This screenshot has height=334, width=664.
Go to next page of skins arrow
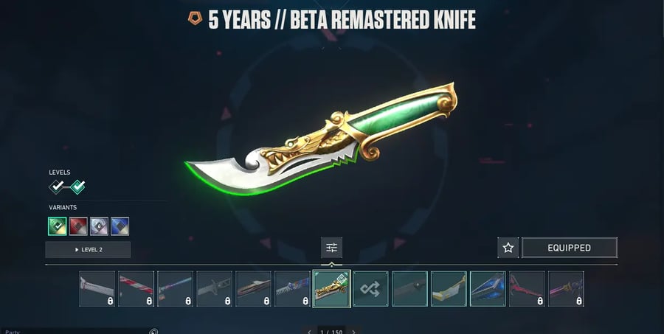(354, 332)
